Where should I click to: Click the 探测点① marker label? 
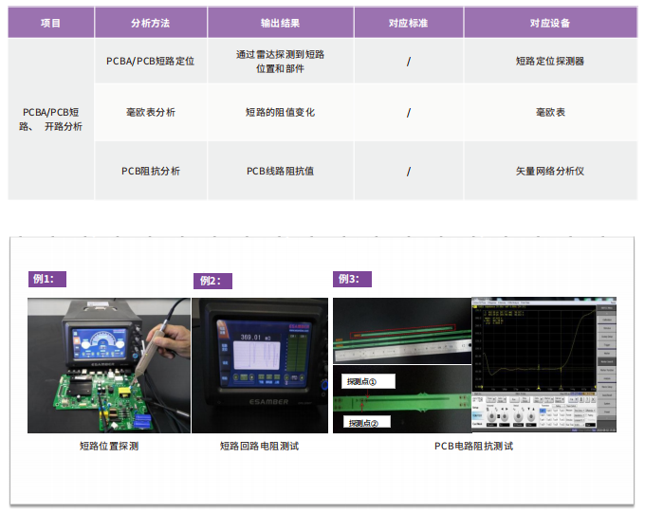tap(362, 382)
